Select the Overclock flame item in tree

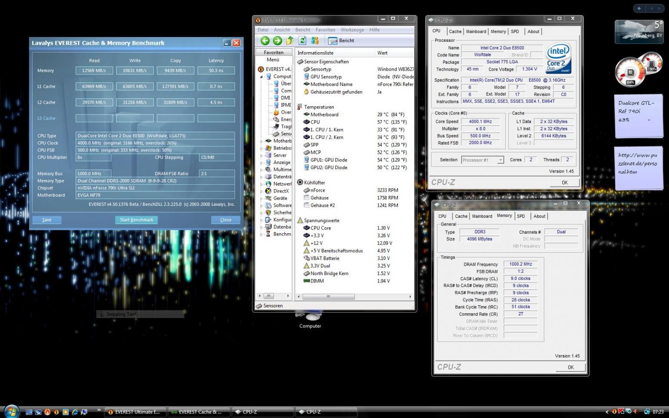282,112
